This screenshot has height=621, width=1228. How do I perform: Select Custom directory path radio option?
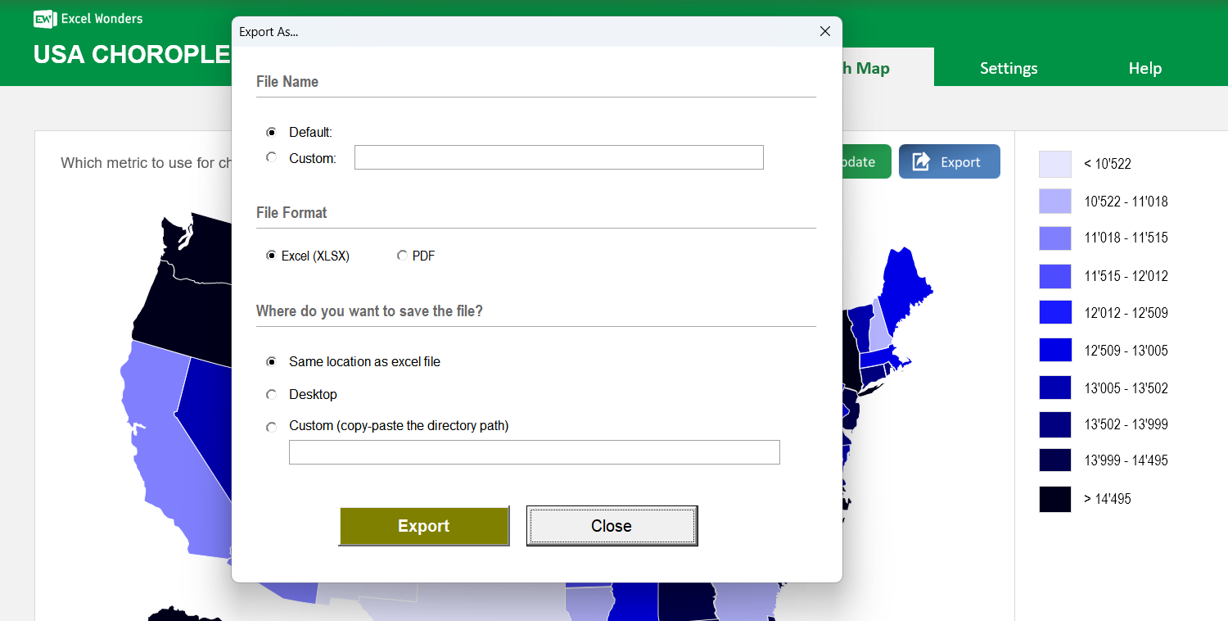coord(272,427)
